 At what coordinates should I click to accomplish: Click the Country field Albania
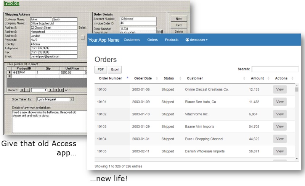point(54,44)
